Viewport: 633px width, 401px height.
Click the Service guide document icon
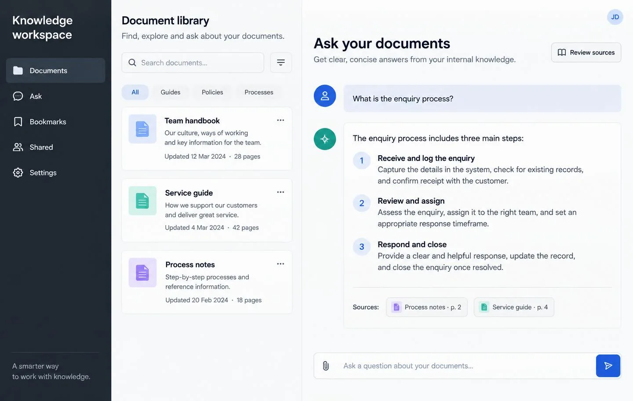tap(142, 201)
